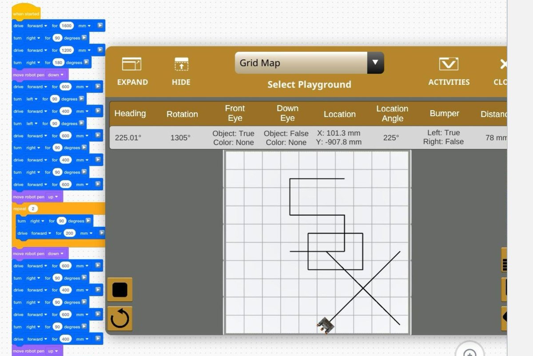Select the when started hat block
Screen dimensions: 533x356
click(x=26, y=13)
